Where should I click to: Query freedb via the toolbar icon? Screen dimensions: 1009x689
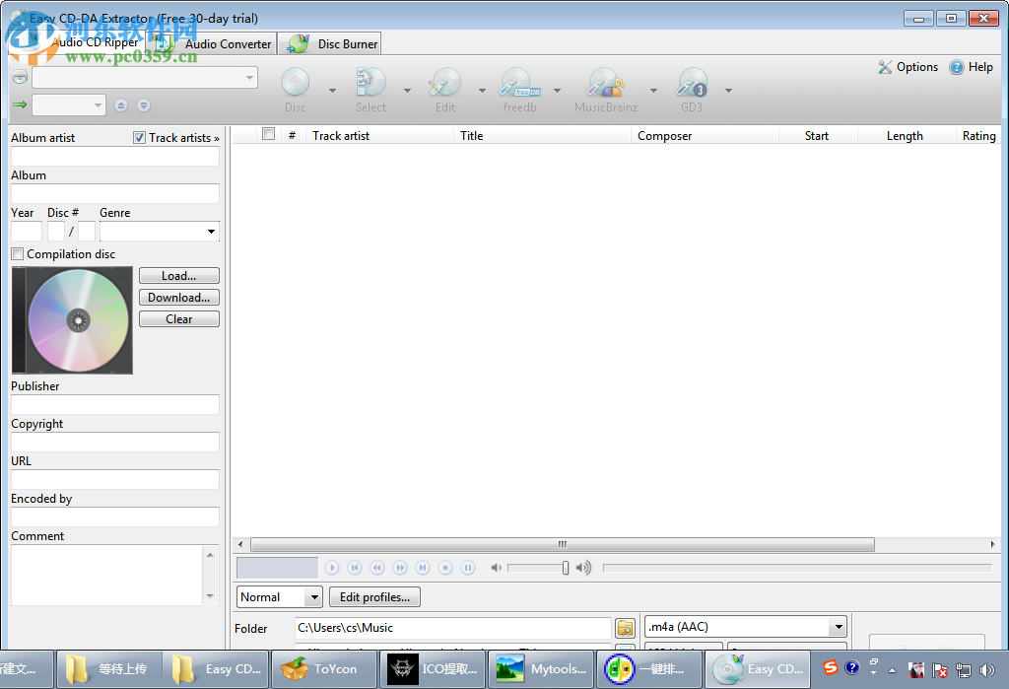coord(520,83)
